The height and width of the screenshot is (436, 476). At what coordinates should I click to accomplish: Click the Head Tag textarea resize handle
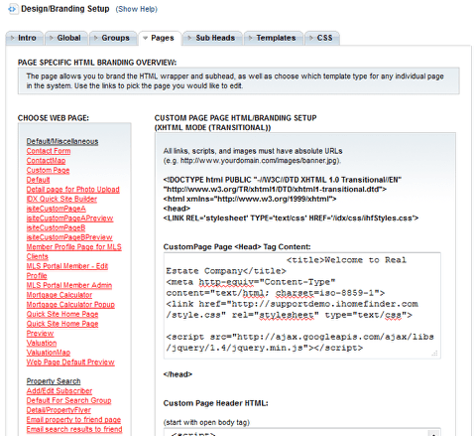click(x=435, y=354)
